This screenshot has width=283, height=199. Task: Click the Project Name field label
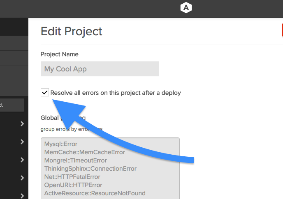(x=59, y=54)
